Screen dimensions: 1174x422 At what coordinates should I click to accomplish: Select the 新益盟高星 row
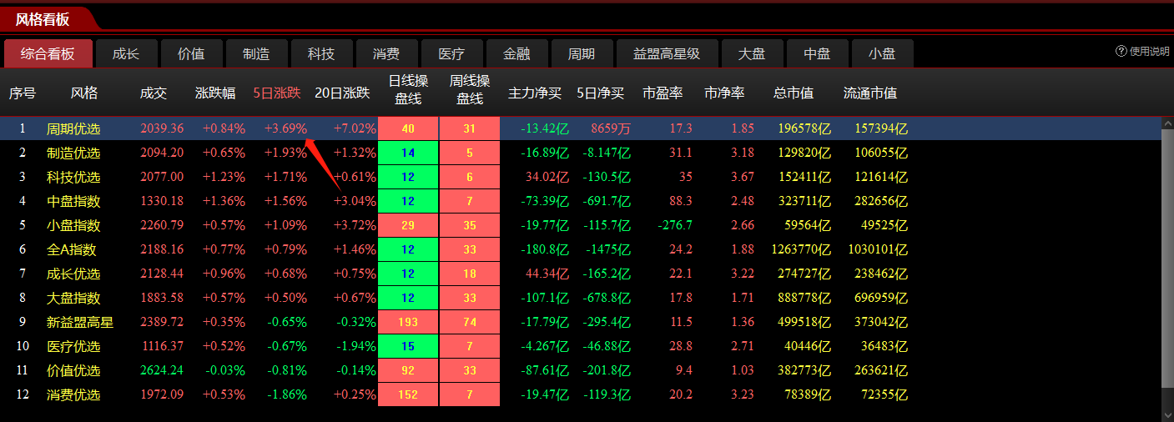(x=79, y=323)
